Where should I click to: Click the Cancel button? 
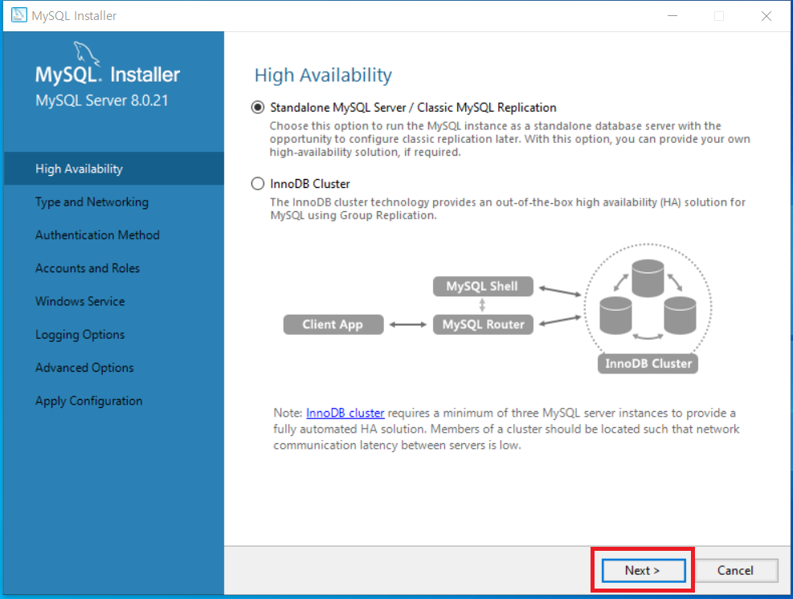pos(735,570)
